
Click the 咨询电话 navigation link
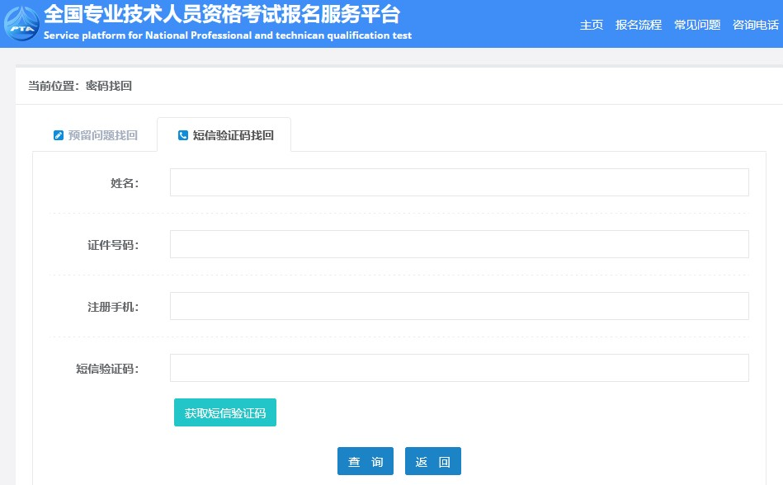755,25
